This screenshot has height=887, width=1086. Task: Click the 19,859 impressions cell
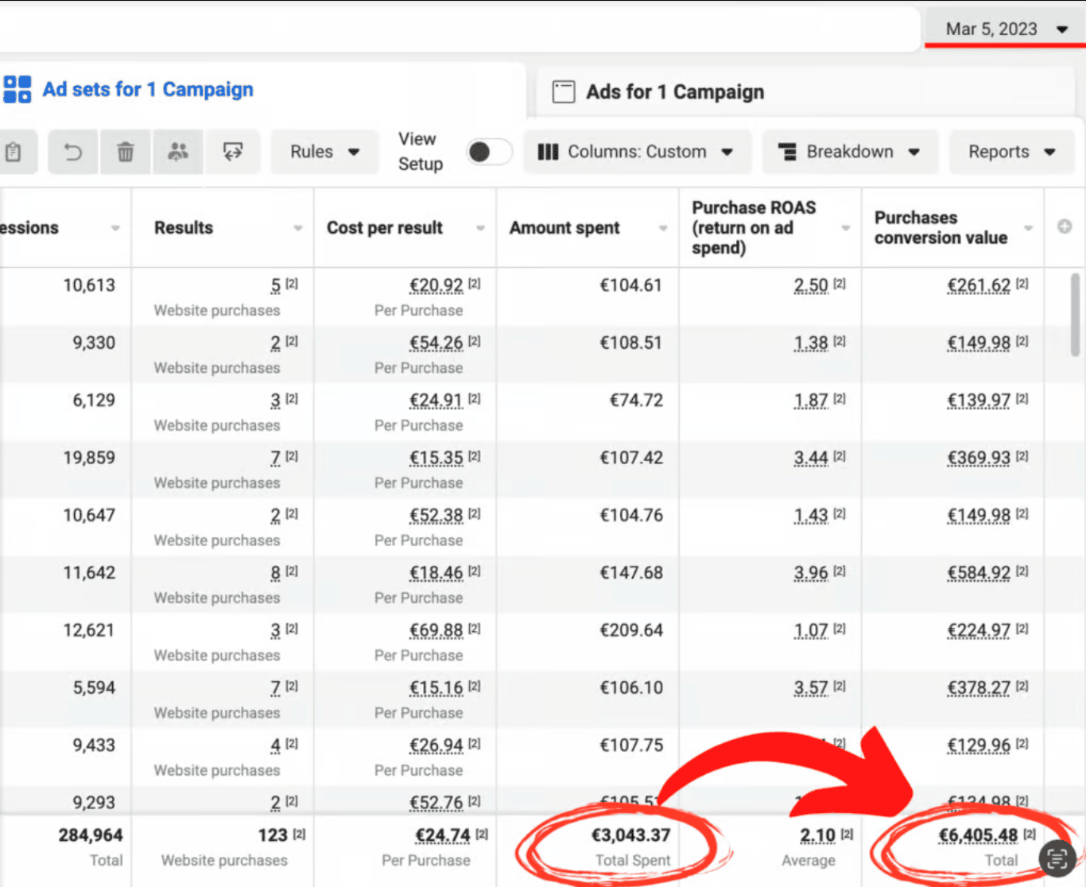click(x=89, y=458)
